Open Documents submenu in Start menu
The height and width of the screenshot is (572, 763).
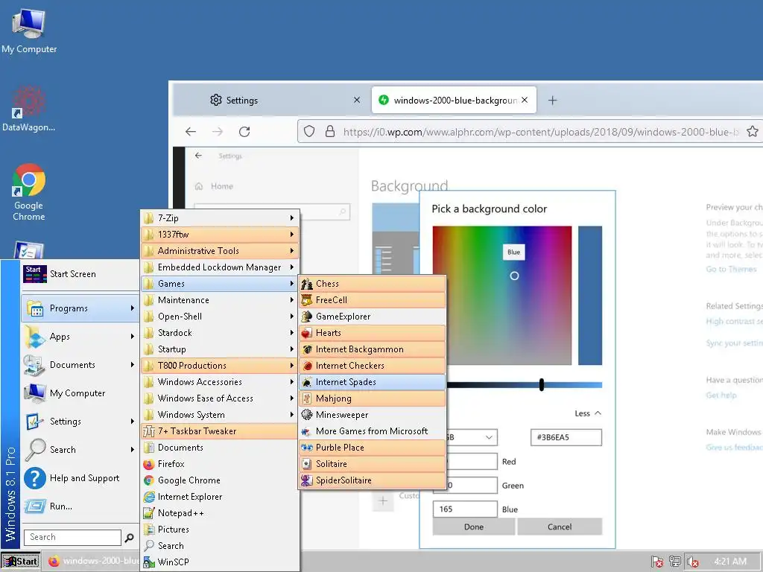80,365
